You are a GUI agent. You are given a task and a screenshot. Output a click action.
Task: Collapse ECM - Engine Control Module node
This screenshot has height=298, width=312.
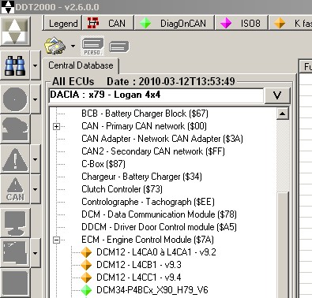(56, 240)
